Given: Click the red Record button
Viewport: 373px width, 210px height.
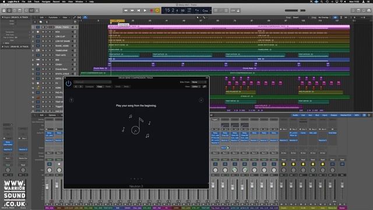Looking at the screenshot, I should (x=152, y=10).
